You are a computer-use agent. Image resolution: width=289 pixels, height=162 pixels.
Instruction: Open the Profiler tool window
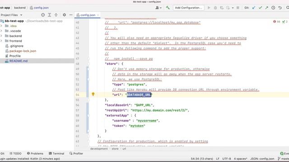(76, 153)
